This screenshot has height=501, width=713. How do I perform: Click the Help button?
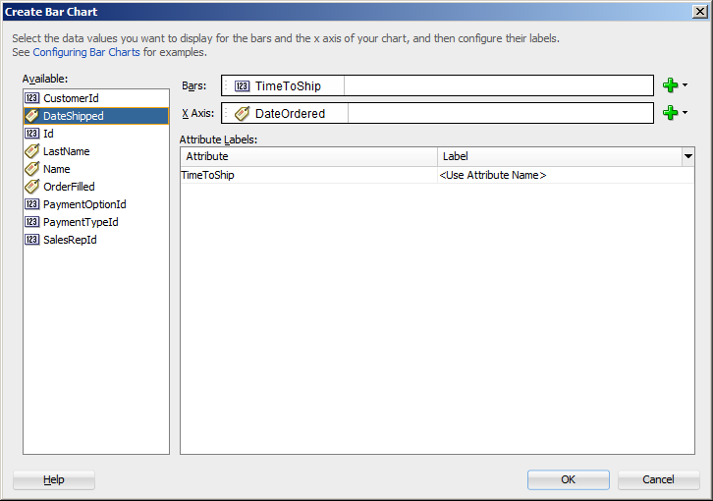(x=54, y=479)
